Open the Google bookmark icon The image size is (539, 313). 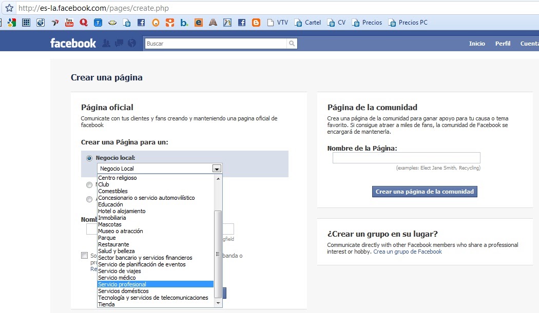click(x=12, y=23)
